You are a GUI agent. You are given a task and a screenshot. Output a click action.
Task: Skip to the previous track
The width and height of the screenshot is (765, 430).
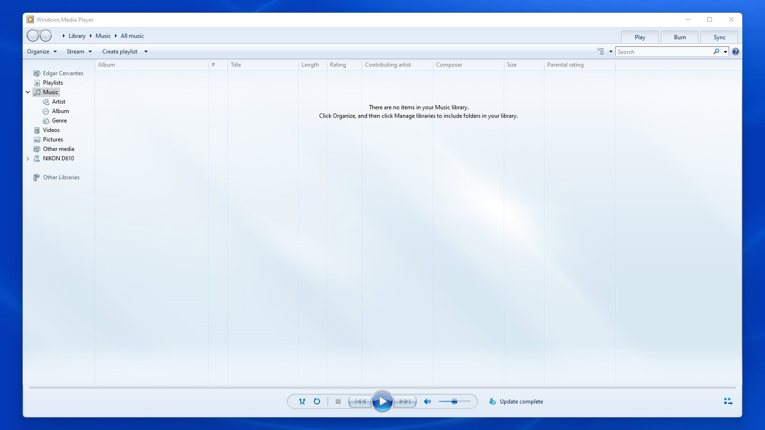tap(360, 402)
